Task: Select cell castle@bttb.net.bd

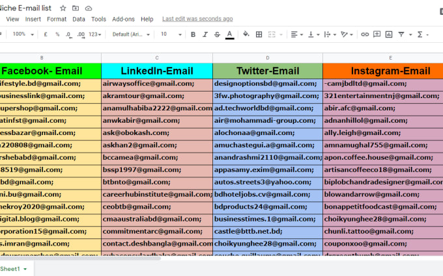Action: click(x=268, y=231)
